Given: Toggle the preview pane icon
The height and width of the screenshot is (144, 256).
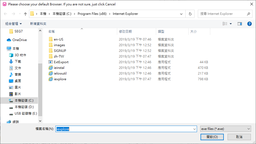Looking at the screenshot, I should pos(240,24).
